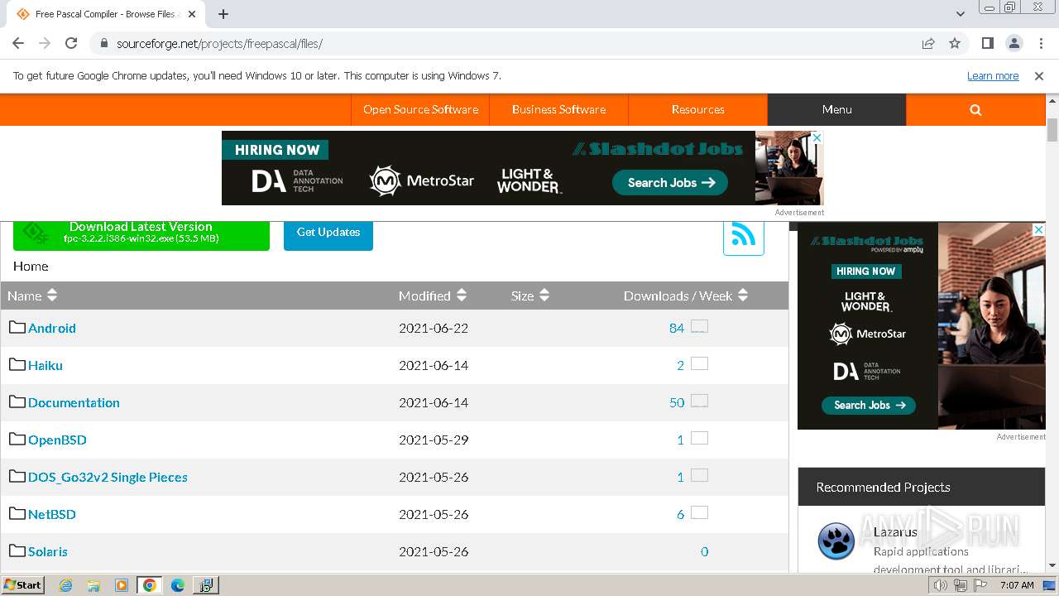Click the Documentation folder icon
This screenshot has height=596, width=1059.
click(17, 401)
